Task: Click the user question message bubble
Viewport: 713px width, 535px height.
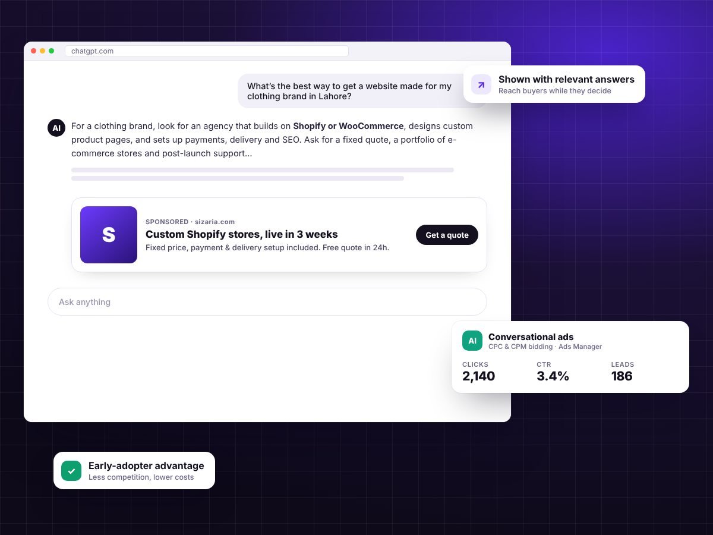Action: point(362,91)
